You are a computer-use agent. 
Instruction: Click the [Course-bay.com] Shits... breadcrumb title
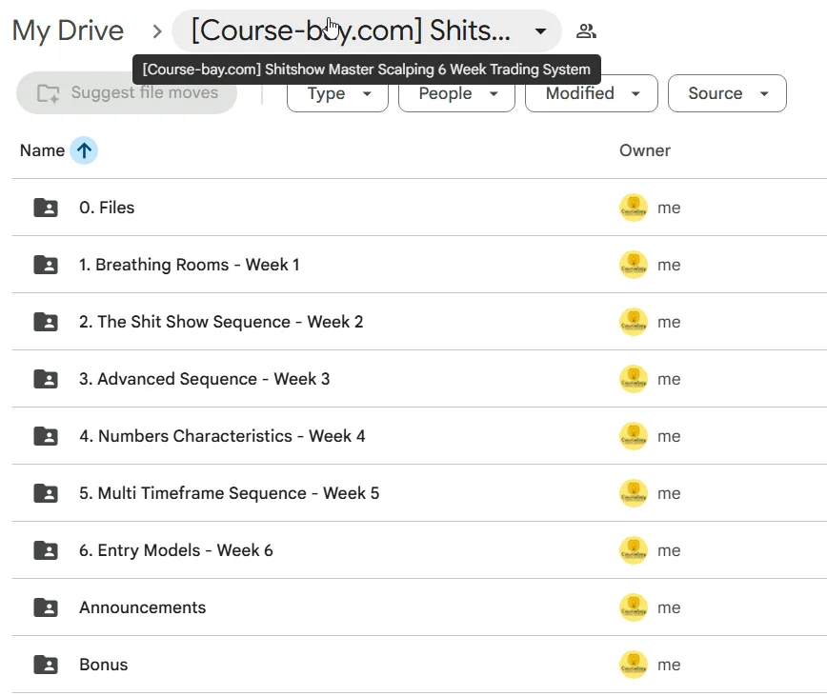point(351,30)
